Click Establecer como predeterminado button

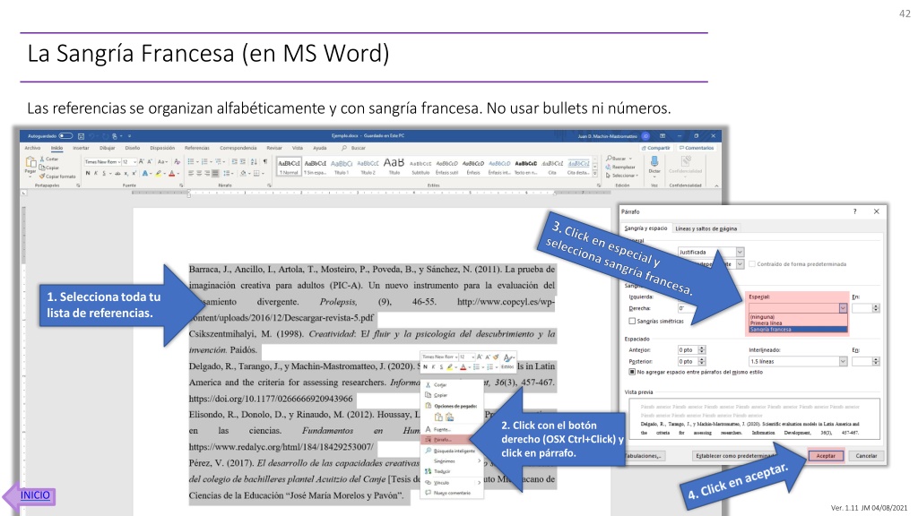coord(735,456)
